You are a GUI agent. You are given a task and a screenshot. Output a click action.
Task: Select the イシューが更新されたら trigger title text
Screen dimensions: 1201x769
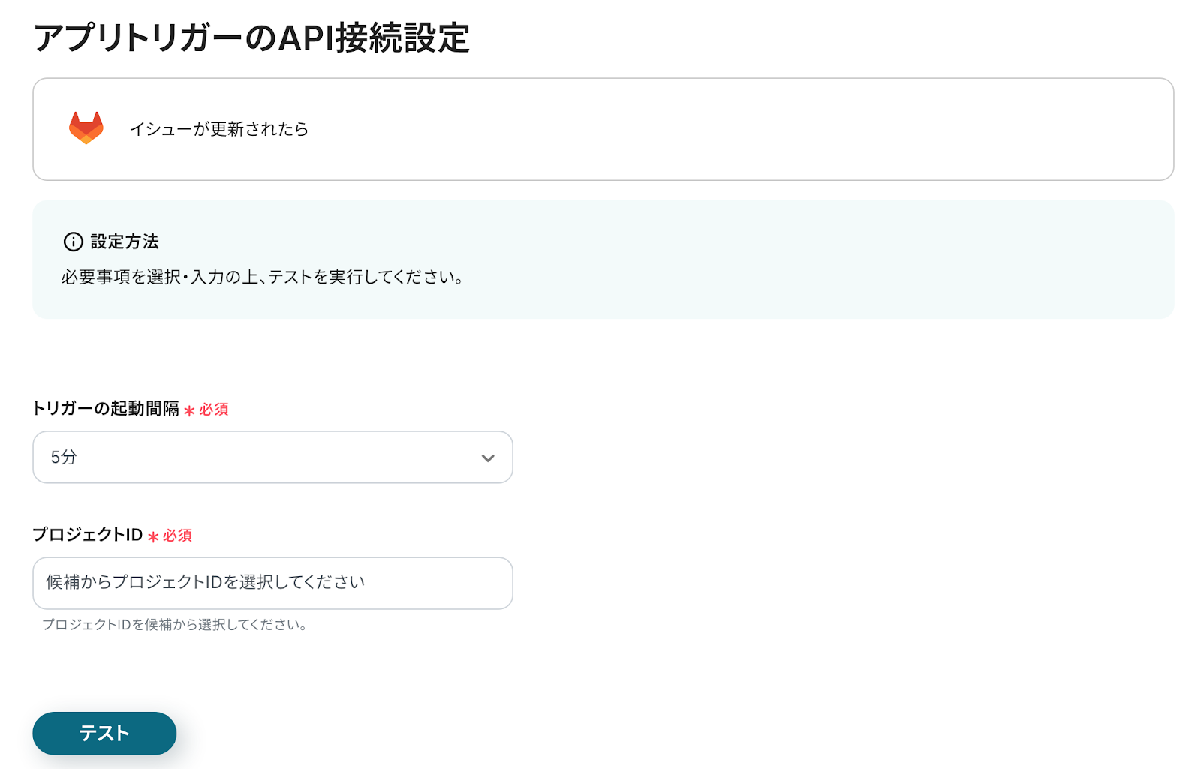point(219,129)
